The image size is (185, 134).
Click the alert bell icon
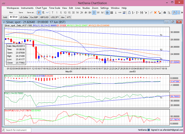pyautogui.click(x=129, y=12)
